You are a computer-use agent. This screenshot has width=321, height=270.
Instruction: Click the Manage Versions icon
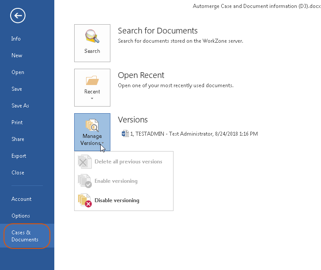[92, 126]
